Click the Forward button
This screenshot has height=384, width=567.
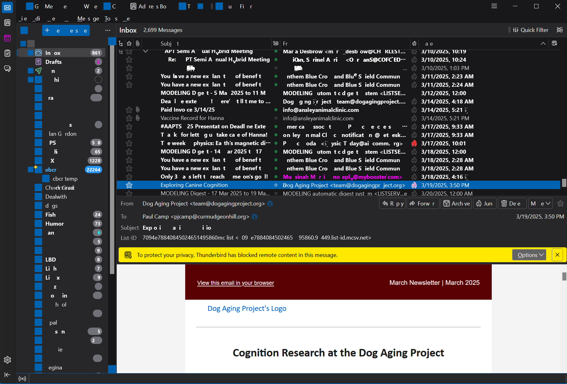[423, 203]
